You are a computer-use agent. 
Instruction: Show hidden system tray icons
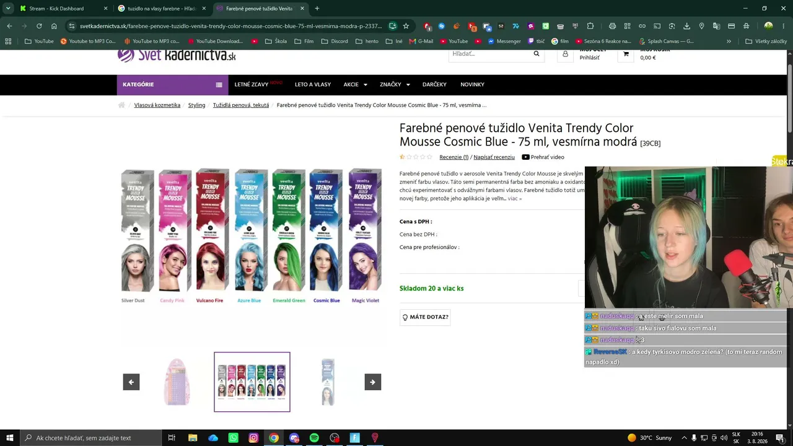click(x=683, y=438)
